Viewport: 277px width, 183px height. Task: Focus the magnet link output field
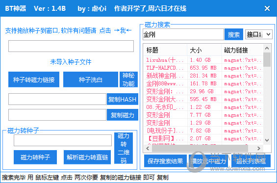click(57, 115)
